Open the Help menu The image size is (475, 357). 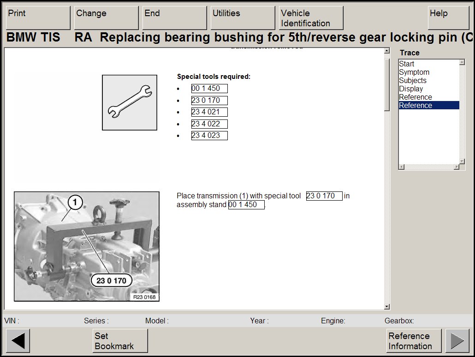(x=448, y=18)
